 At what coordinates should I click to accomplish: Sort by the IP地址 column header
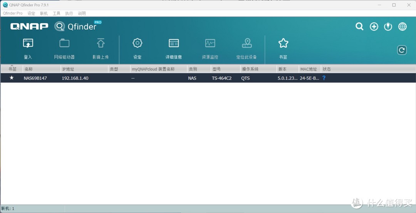click(84, 69)
